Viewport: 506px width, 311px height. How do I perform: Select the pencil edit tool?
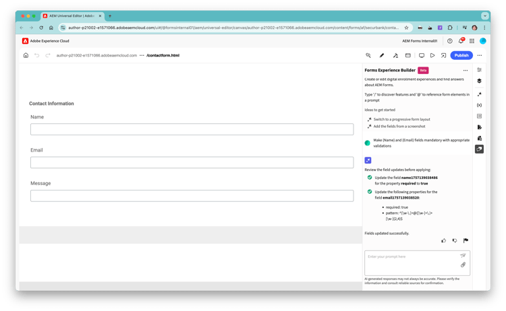coord(382,55)
